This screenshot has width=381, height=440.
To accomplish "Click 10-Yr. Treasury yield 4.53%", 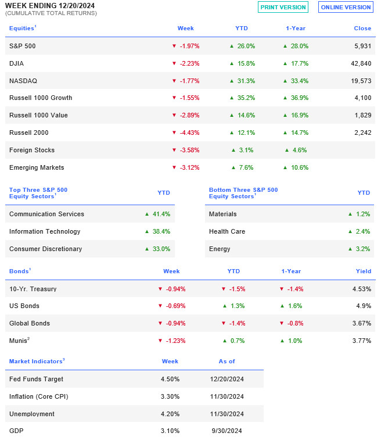I will [362, 289].
